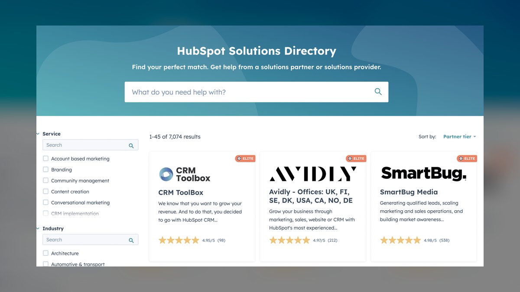Click the Service filter search magnifier icon
This screenshot has width=520, height=292.
pyautogui.click(x=131, y=146)
